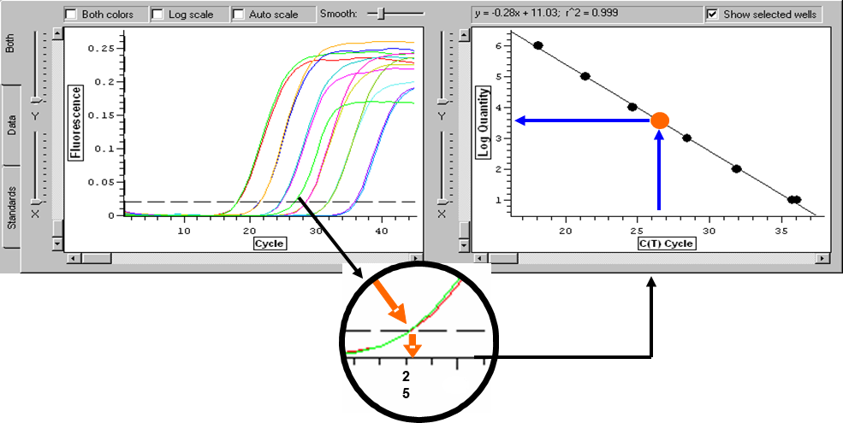Toggle the Log scale checkbox

coord(157,15)
